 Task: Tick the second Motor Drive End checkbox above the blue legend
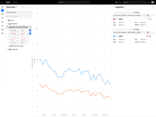coord(114,29)
